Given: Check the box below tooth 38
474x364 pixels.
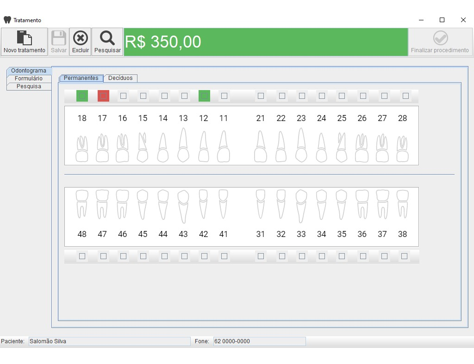Looking at the screenshot, I should 404,256.
